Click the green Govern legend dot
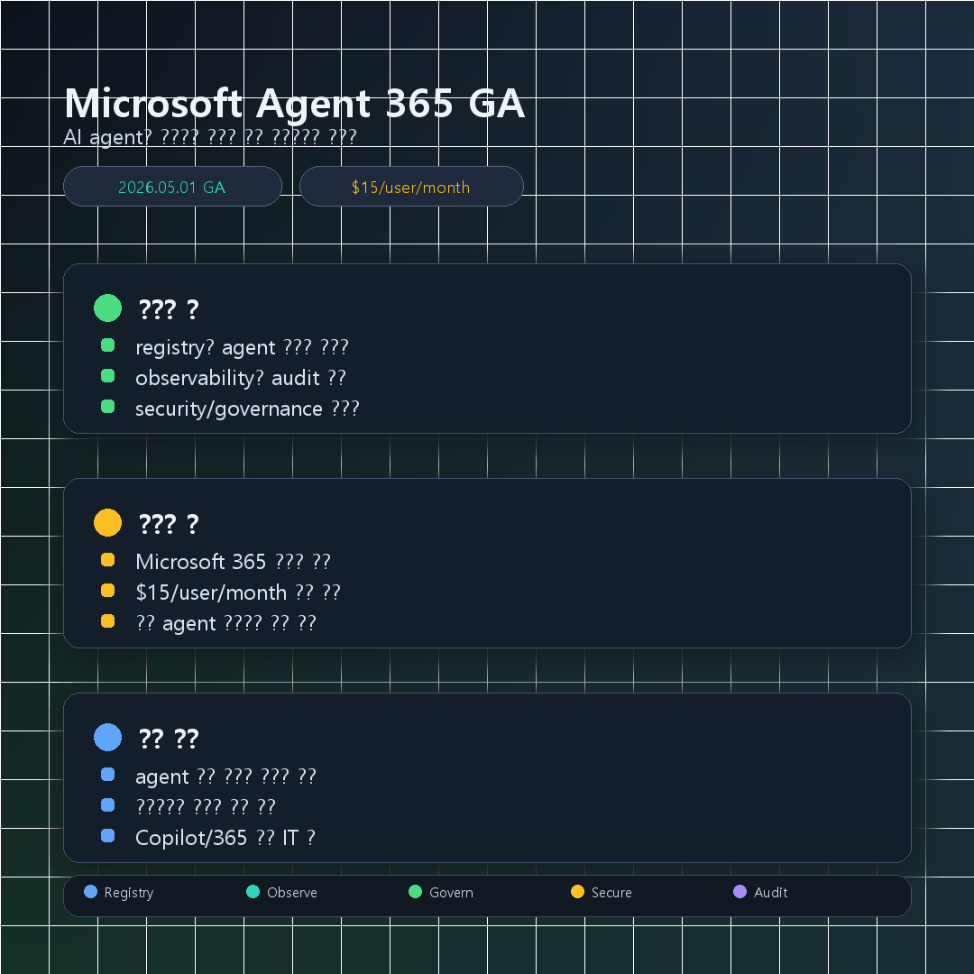This screenshot has width=974, height=974. click(x=415, y=892)
